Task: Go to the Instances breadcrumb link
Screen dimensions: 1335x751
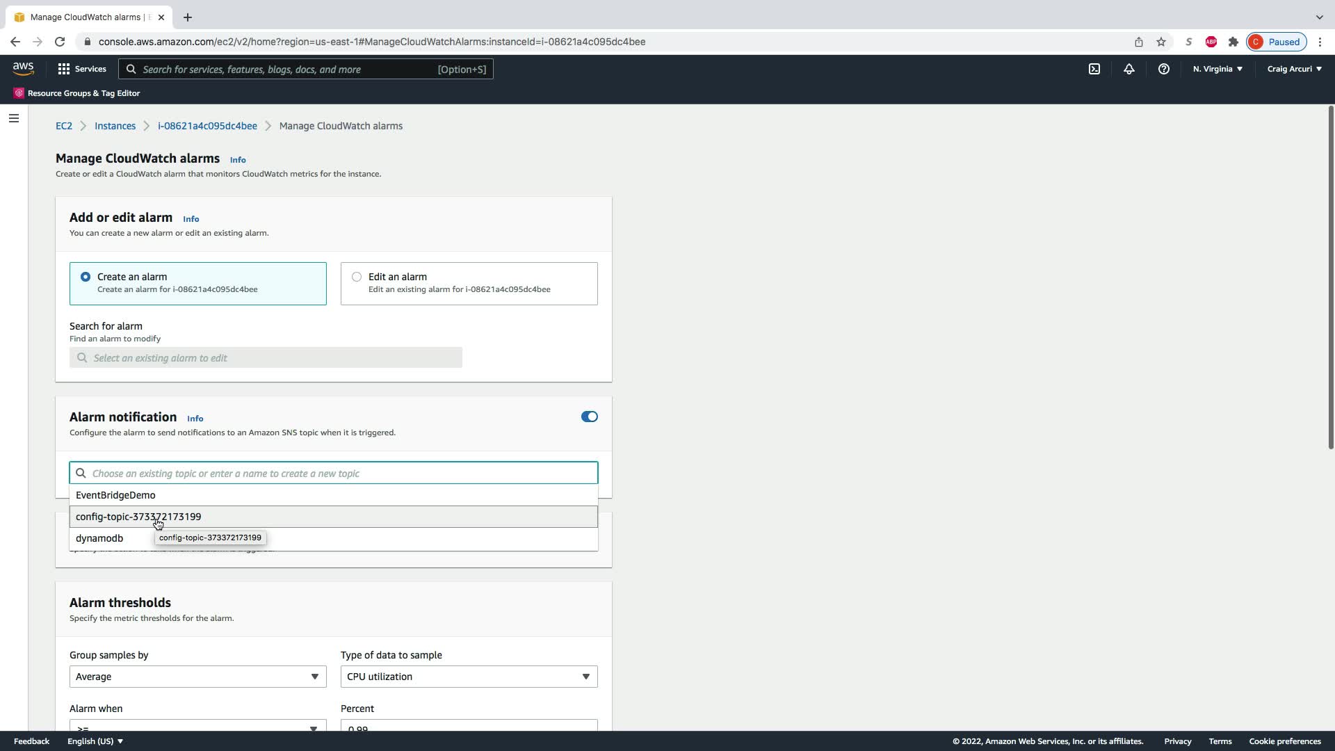Action: pyautogui.click(x=115, y=126)
